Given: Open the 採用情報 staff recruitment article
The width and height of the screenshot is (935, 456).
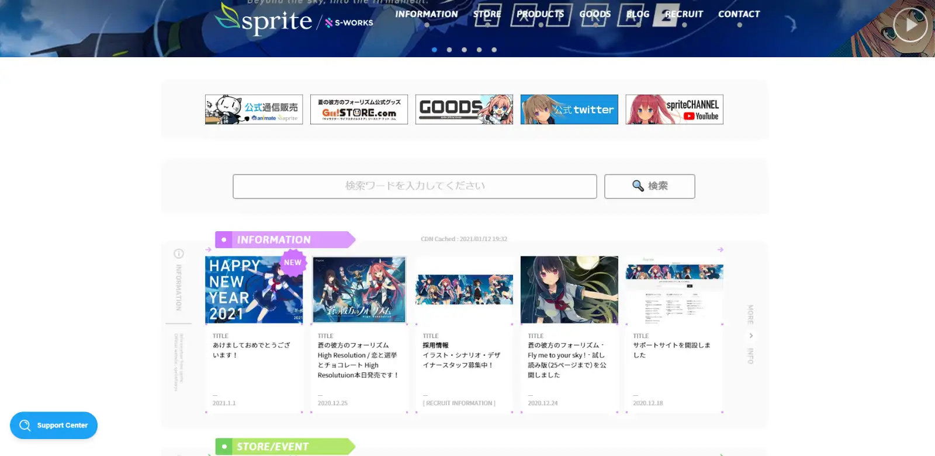Looking at the screenshot, I should pyautogui.click(x=462, y=355).
